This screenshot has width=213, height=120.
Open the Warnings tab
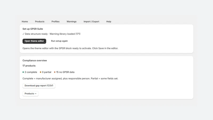click(x=71, y=22)
